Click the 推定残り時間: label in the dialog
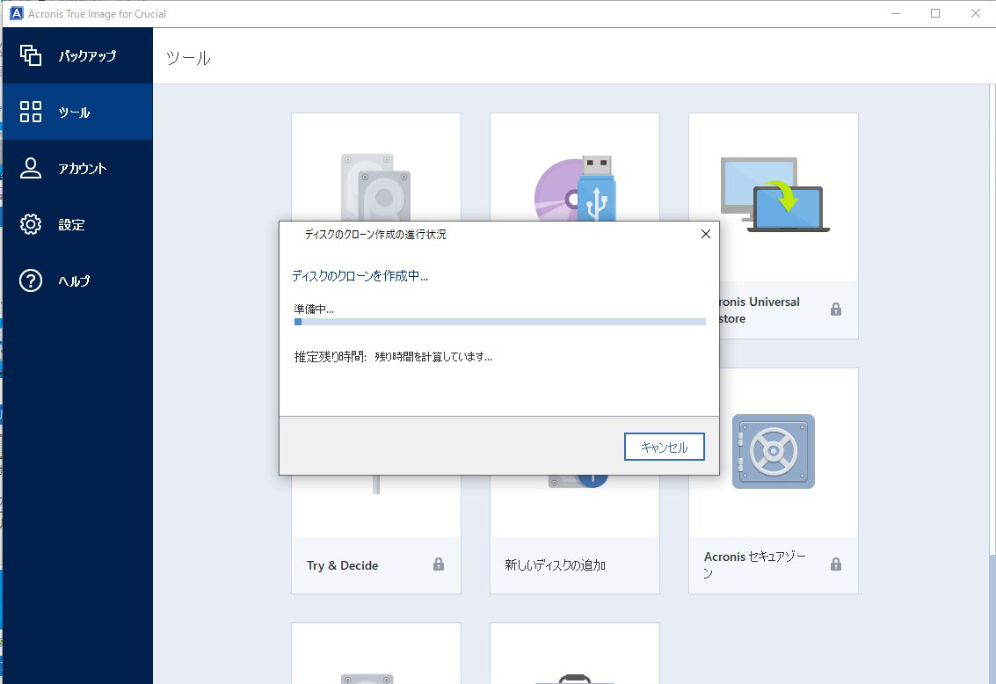The width and height of the screenshot is (996, 684). (x=331, y=356)
